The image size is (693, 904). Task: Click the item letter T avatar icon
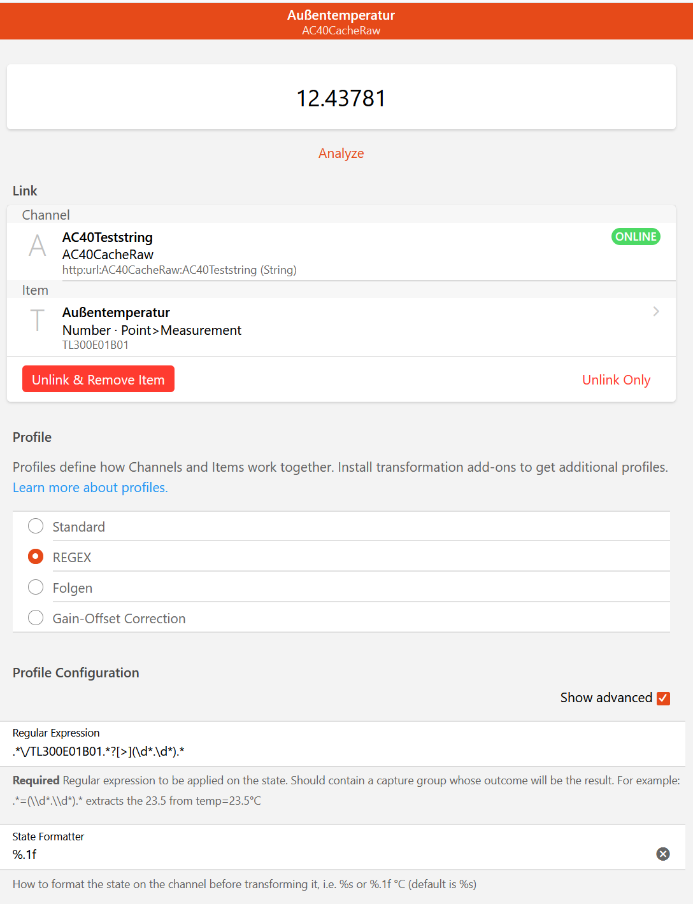[38, 320]
